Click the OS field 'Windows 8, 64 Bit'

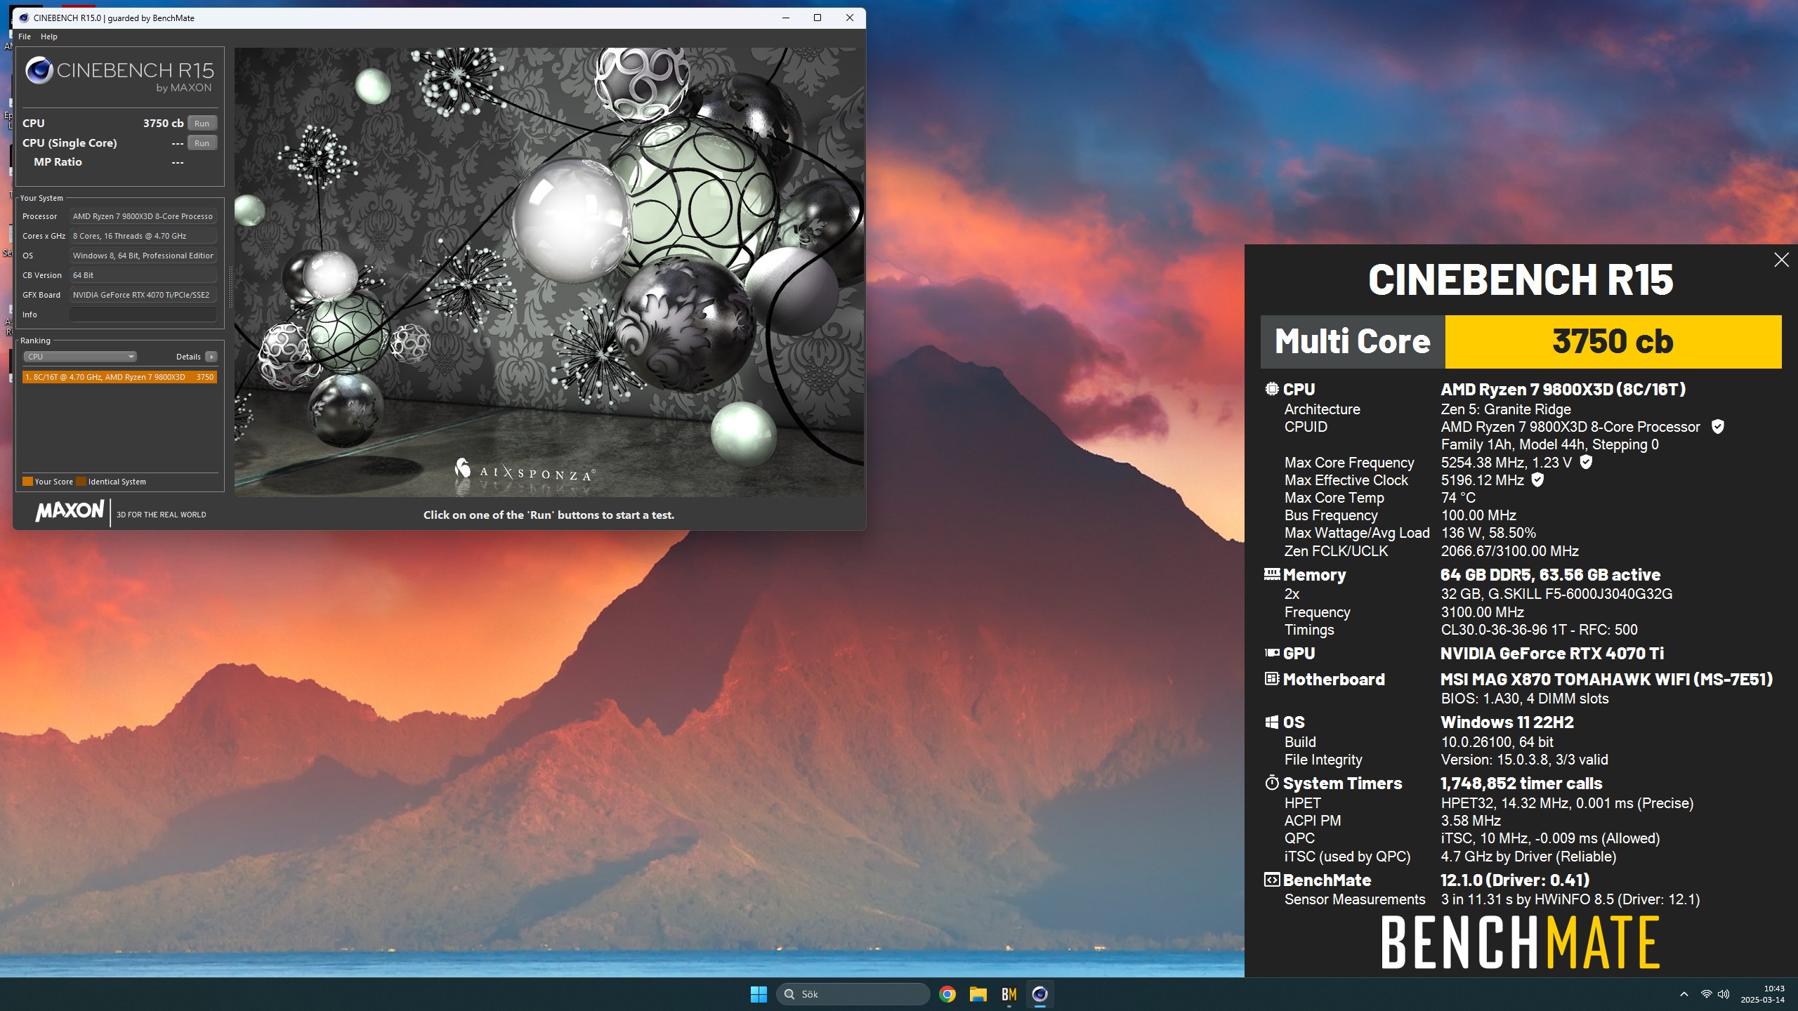click(x=143, y=256)
